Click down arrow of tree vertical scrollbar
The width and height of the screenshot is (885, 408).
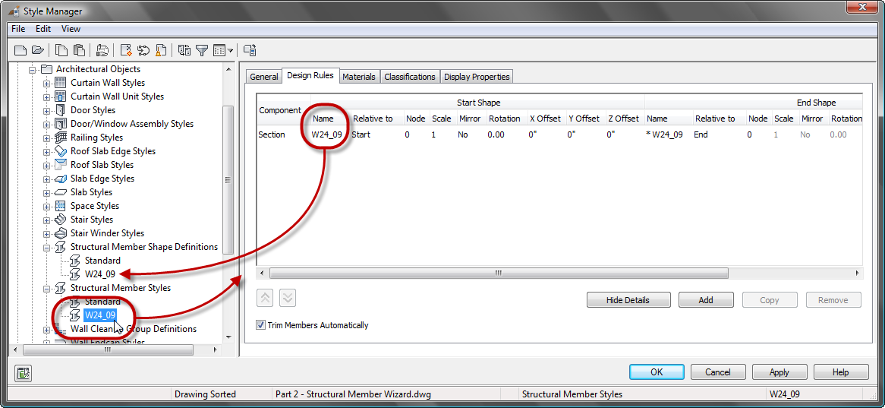pyautogui.click(x=228, y=337)
